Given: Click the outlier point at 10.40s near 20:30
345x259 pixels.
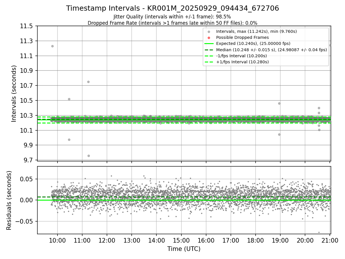Looking at the screenshot, I should point(319,108).
